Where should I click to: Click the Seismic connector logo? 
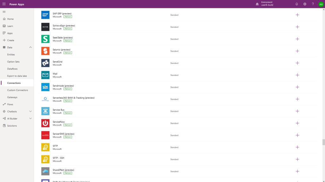(x=45, y=51)
